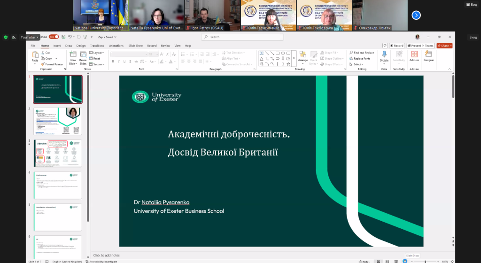The image size is (481, 263).
Task: Toggle text Shadow formatting
Action: [x=131, y=62]
